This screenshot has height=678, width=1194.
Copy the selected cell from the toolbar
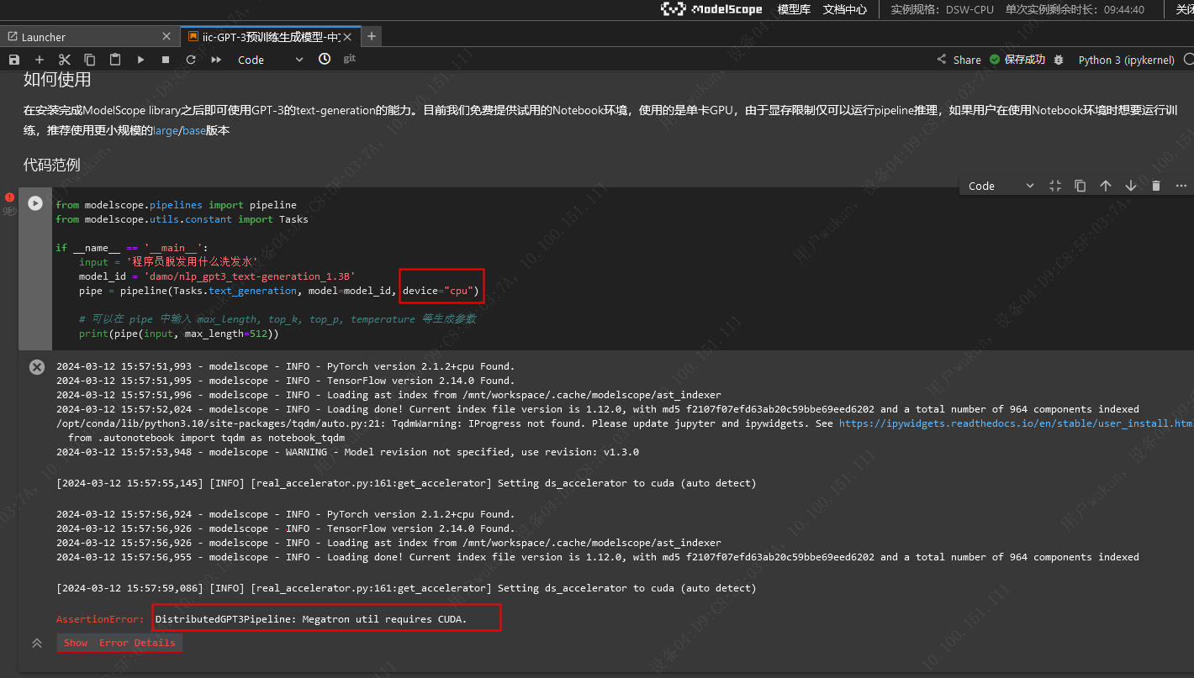click(x=90, y=60)
